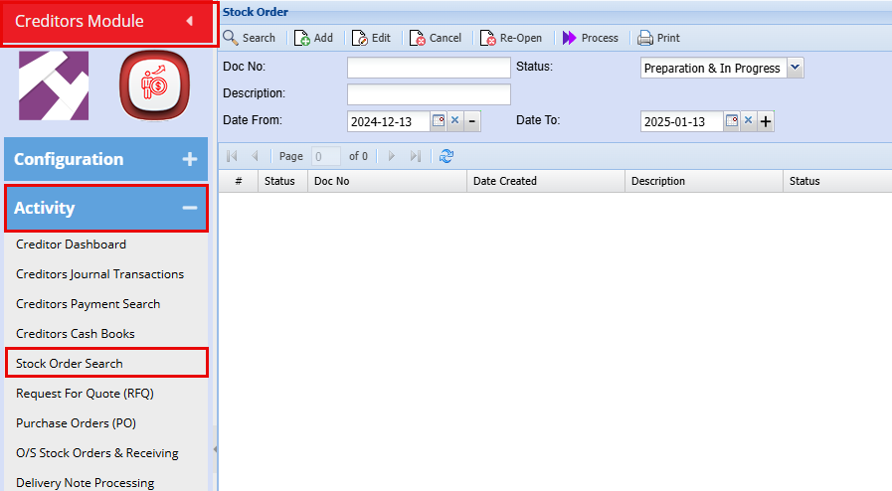Open Date To calendar picker
The height and width of the screenshot is (491, 892).
[x=732, y=121]
